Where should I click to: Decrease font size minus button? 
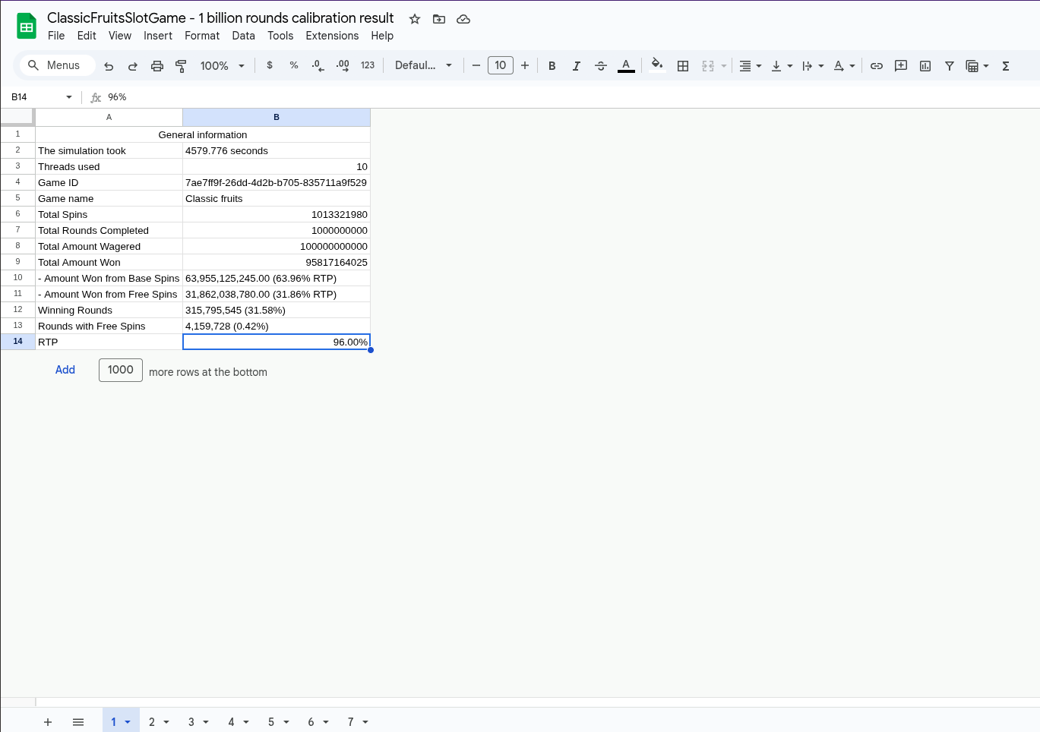(476, 65)
